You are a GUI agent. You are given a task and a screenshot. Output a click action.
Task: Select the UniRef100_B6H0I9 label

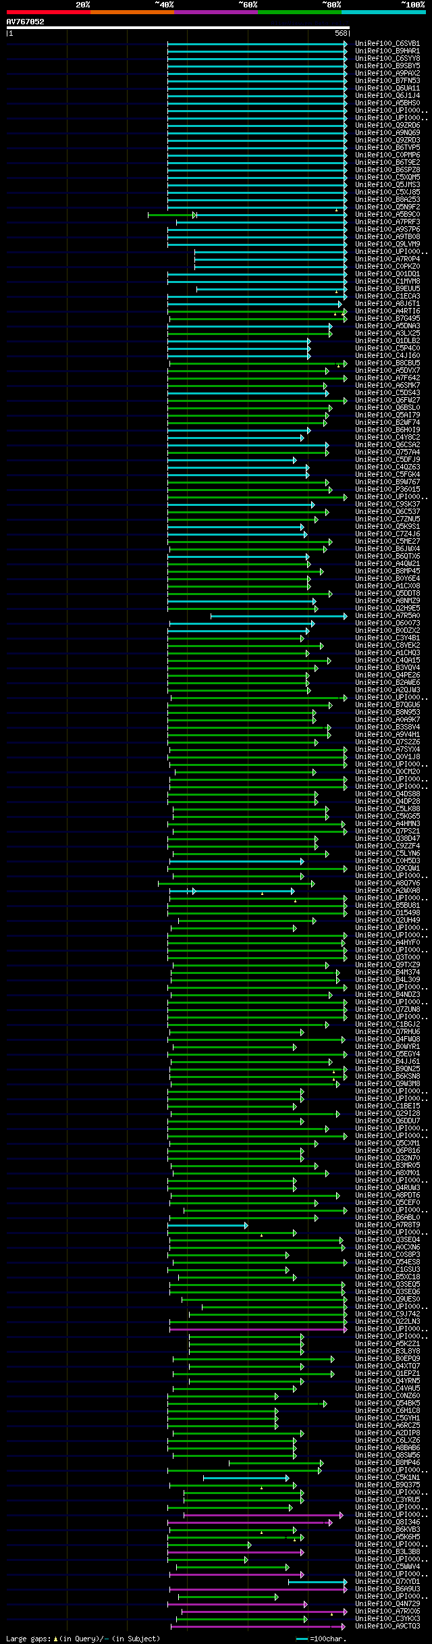coord(387,430)
